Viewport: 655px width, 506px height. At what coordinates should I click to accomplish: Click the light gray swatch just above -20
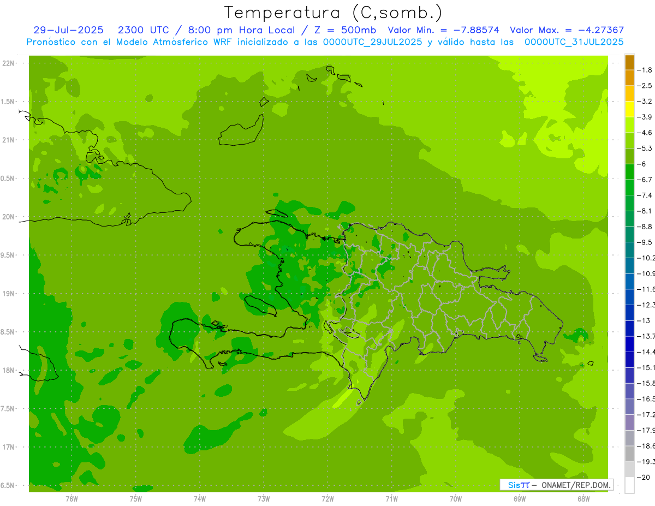pos(629,469)
